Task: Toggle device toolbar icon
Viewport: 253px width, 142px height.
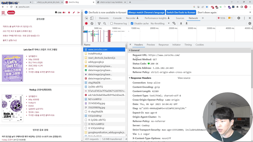Action: pos(92,18)
